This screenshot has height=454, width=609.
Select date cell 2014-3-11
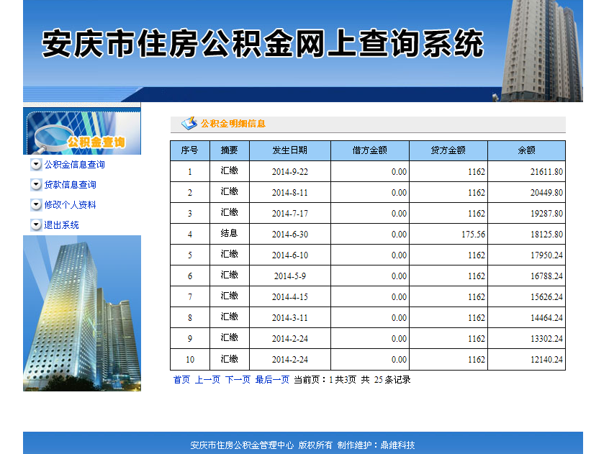point(290,318)
